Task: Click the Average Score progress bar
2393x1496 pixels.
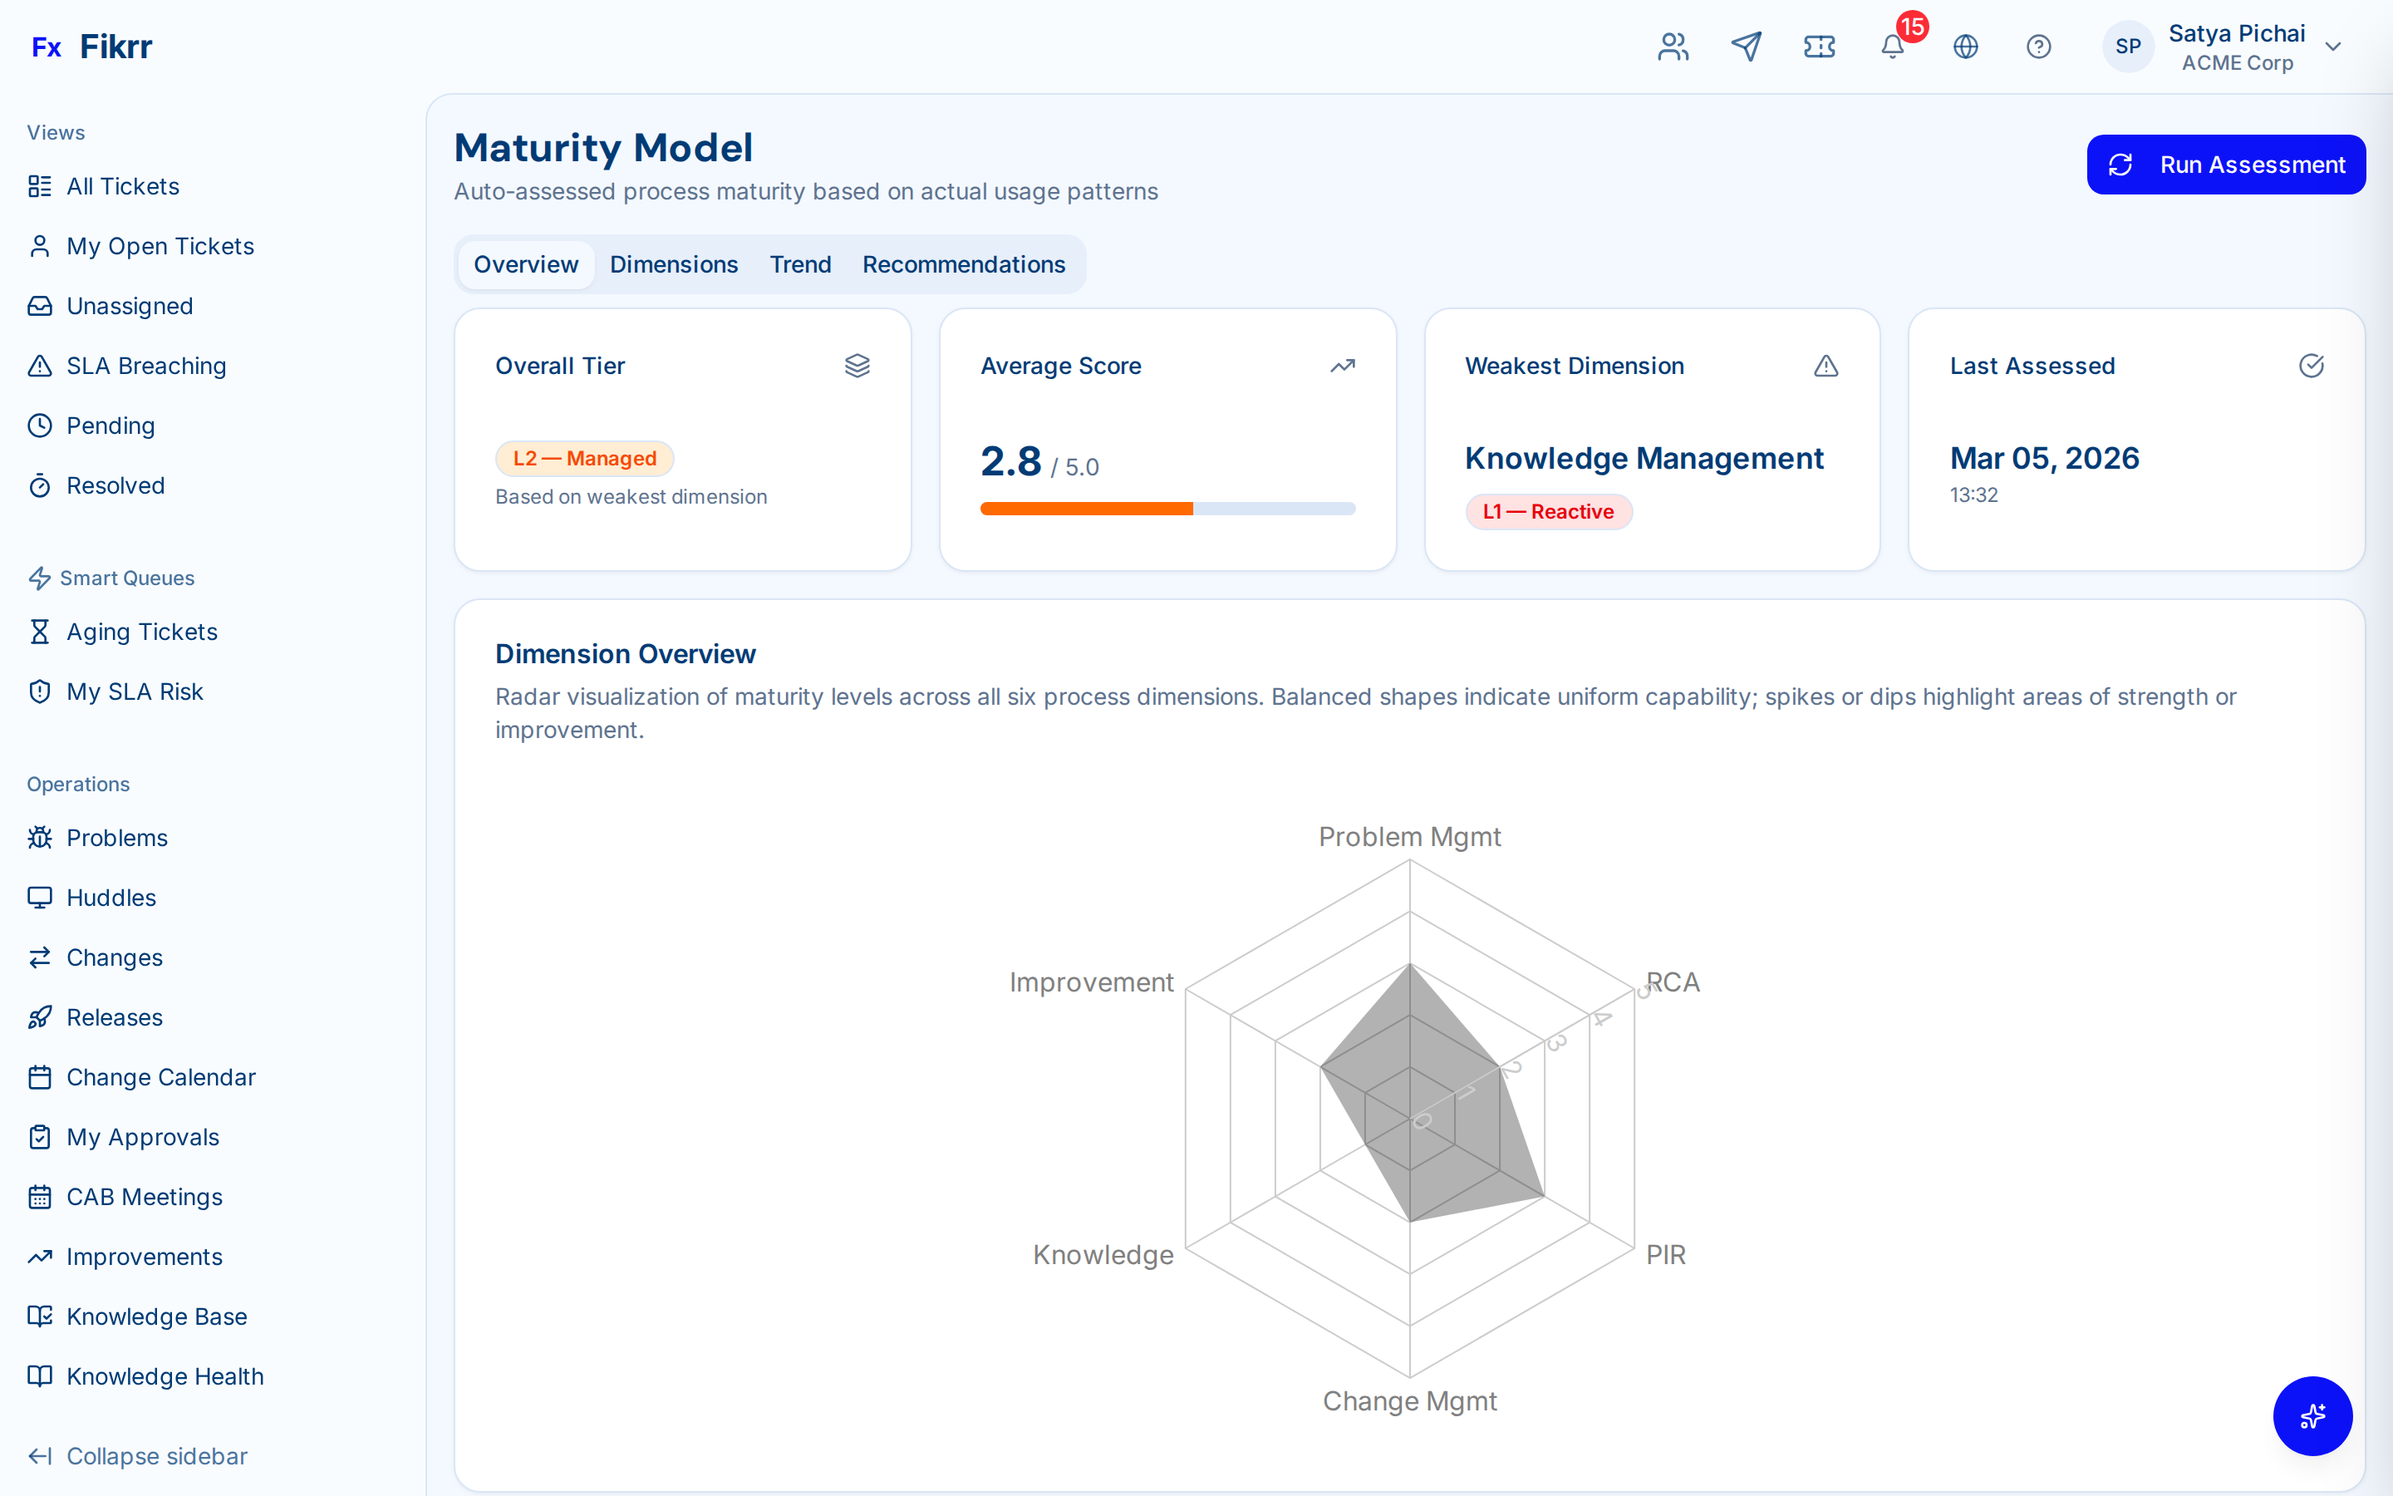Action: point(1167,508)
